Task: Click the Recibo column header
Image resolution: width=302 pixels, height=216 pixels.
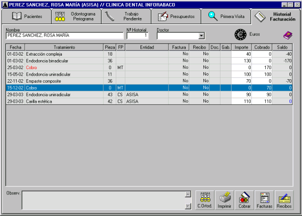Action: point(199,47)
